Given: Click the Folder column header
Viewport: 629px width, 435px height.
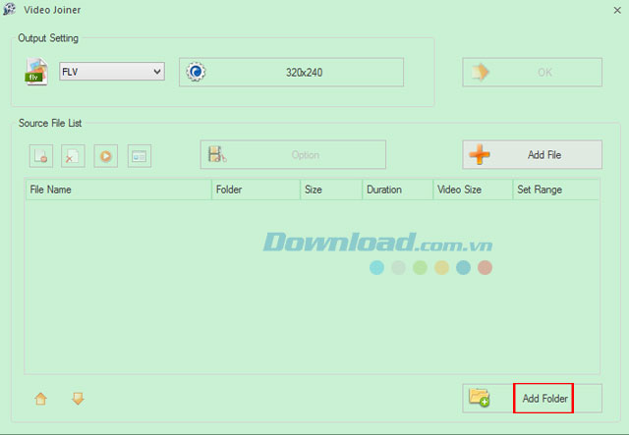Looking at the screenshot, I should [256, 190].
